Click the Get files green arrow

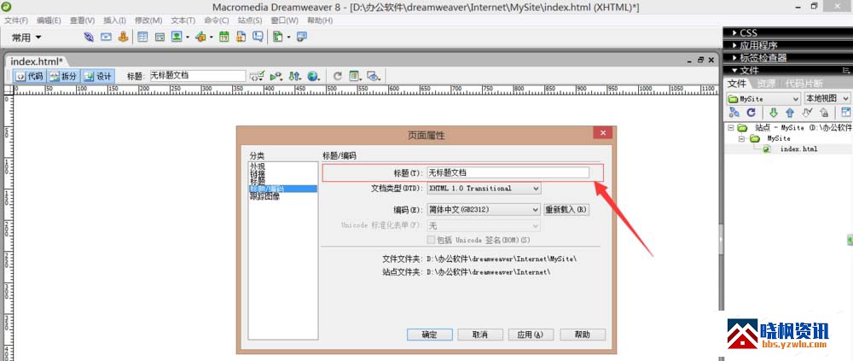(x=773, y=113)
